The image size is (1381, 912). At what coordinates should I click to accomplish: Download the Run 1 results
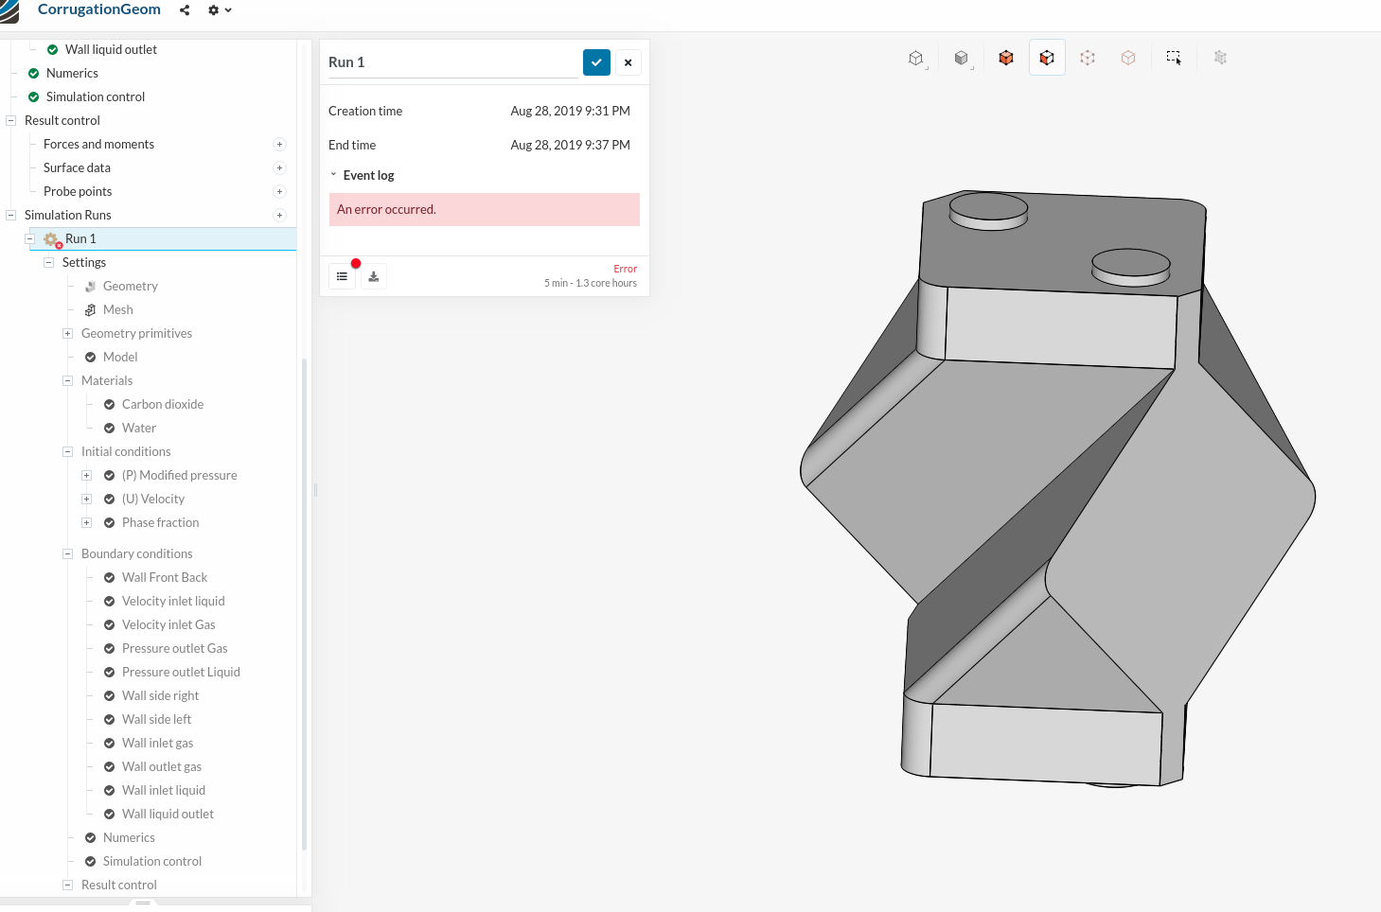click(x=374, y=276)
